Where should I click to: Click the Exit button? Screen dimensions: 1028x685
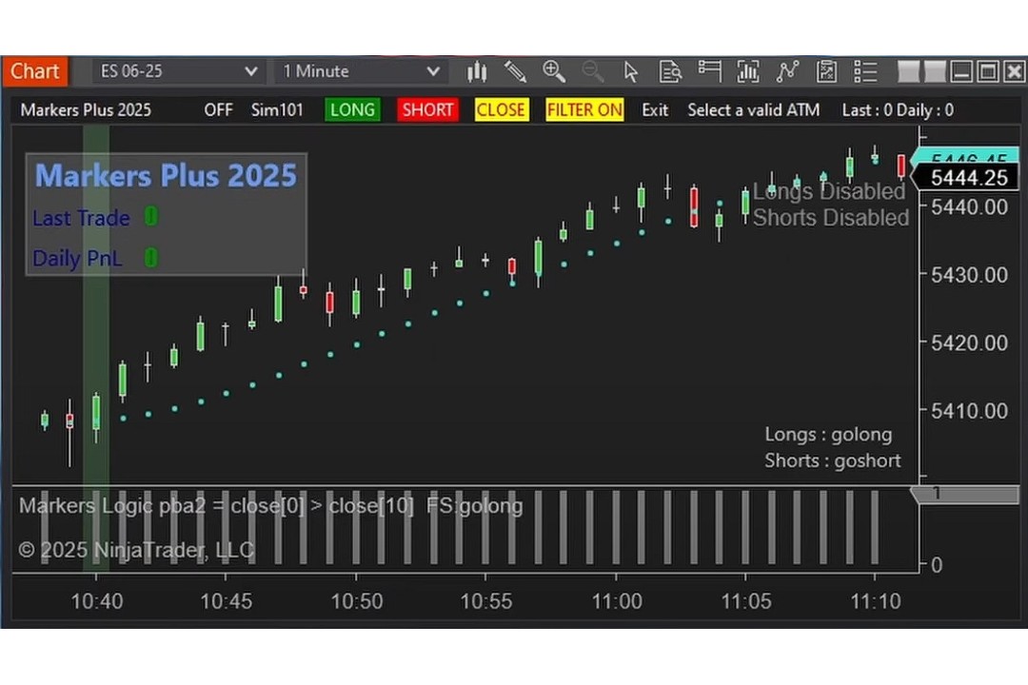[655, 109]
